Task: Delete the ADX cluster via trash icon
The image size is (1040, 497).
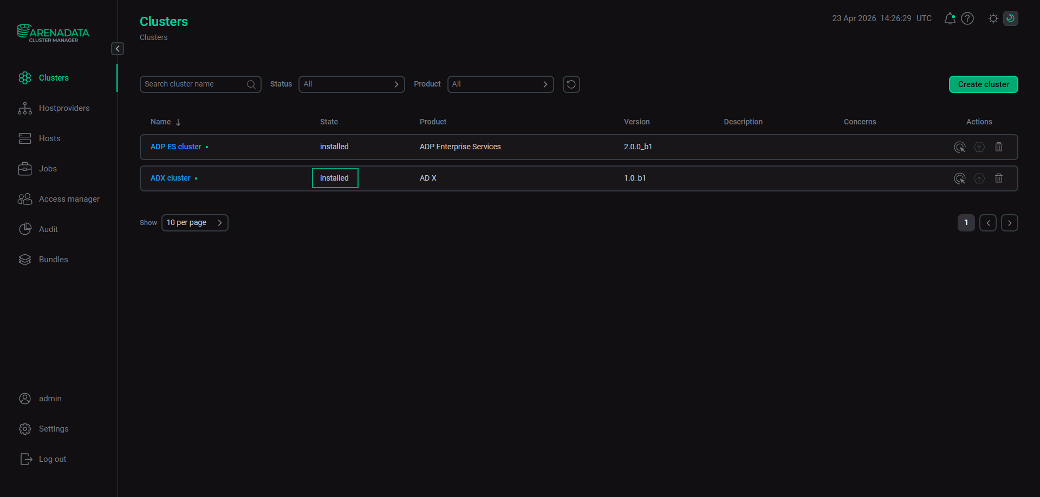Action: point(999,178)
